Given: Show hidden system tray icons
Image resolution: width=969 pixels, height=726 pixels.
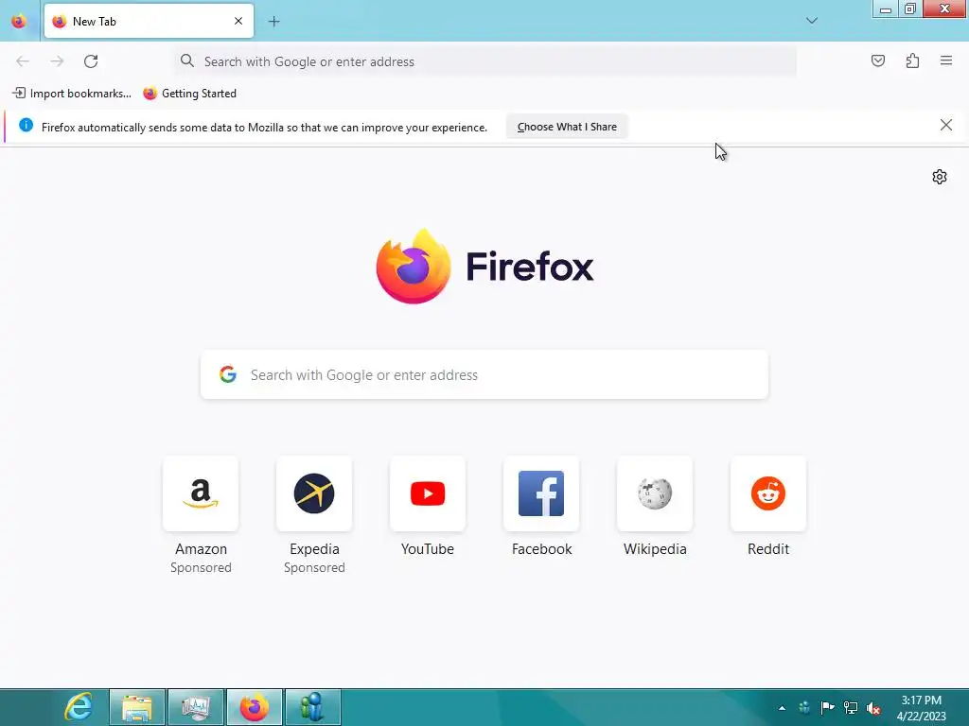Looking at the screenshot, I should pos(782,708).
